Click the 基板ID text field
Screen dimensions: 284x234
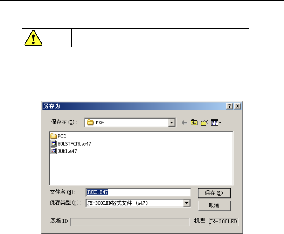(x=130, y=222)
